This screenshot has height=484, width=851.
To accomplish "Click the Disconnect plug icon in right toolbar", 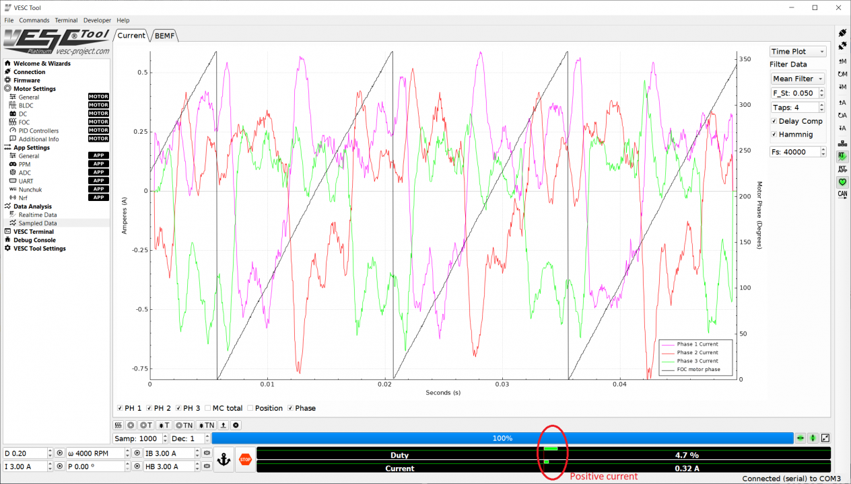I will (842, 46).
